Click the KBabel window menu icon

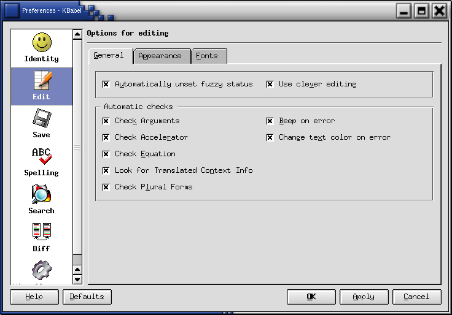12,10
